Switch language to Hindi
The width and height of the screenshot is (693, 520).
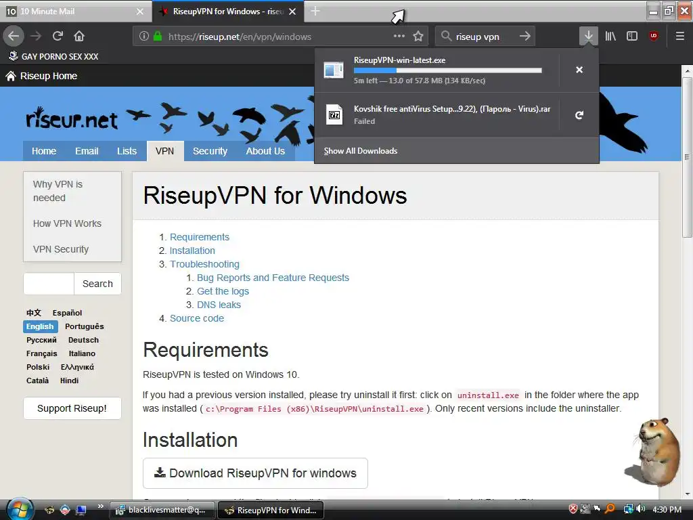(70, 381)
